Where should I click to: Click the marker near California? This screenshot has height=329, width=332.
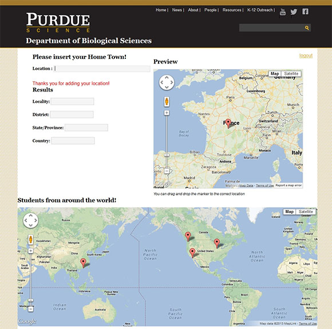coord(192,252)
